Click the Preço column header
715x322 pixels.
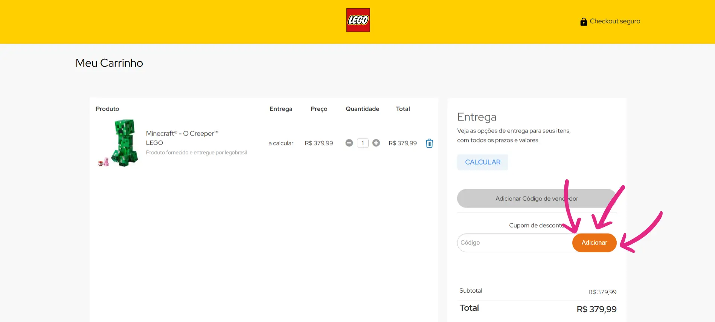pyautogui.click(x=319, y=109)
